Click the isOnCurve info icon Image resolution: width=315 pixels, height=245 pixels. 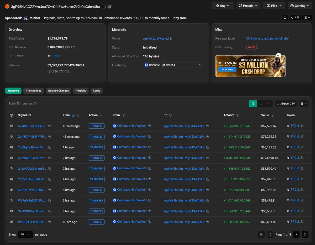pyautogui.click(x=232, y=47)
